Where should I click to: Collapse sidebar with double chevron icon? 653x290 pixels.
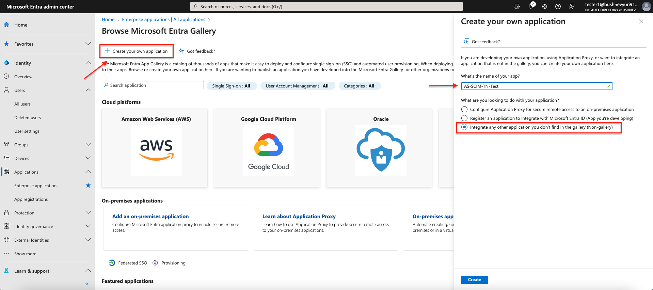87,284
